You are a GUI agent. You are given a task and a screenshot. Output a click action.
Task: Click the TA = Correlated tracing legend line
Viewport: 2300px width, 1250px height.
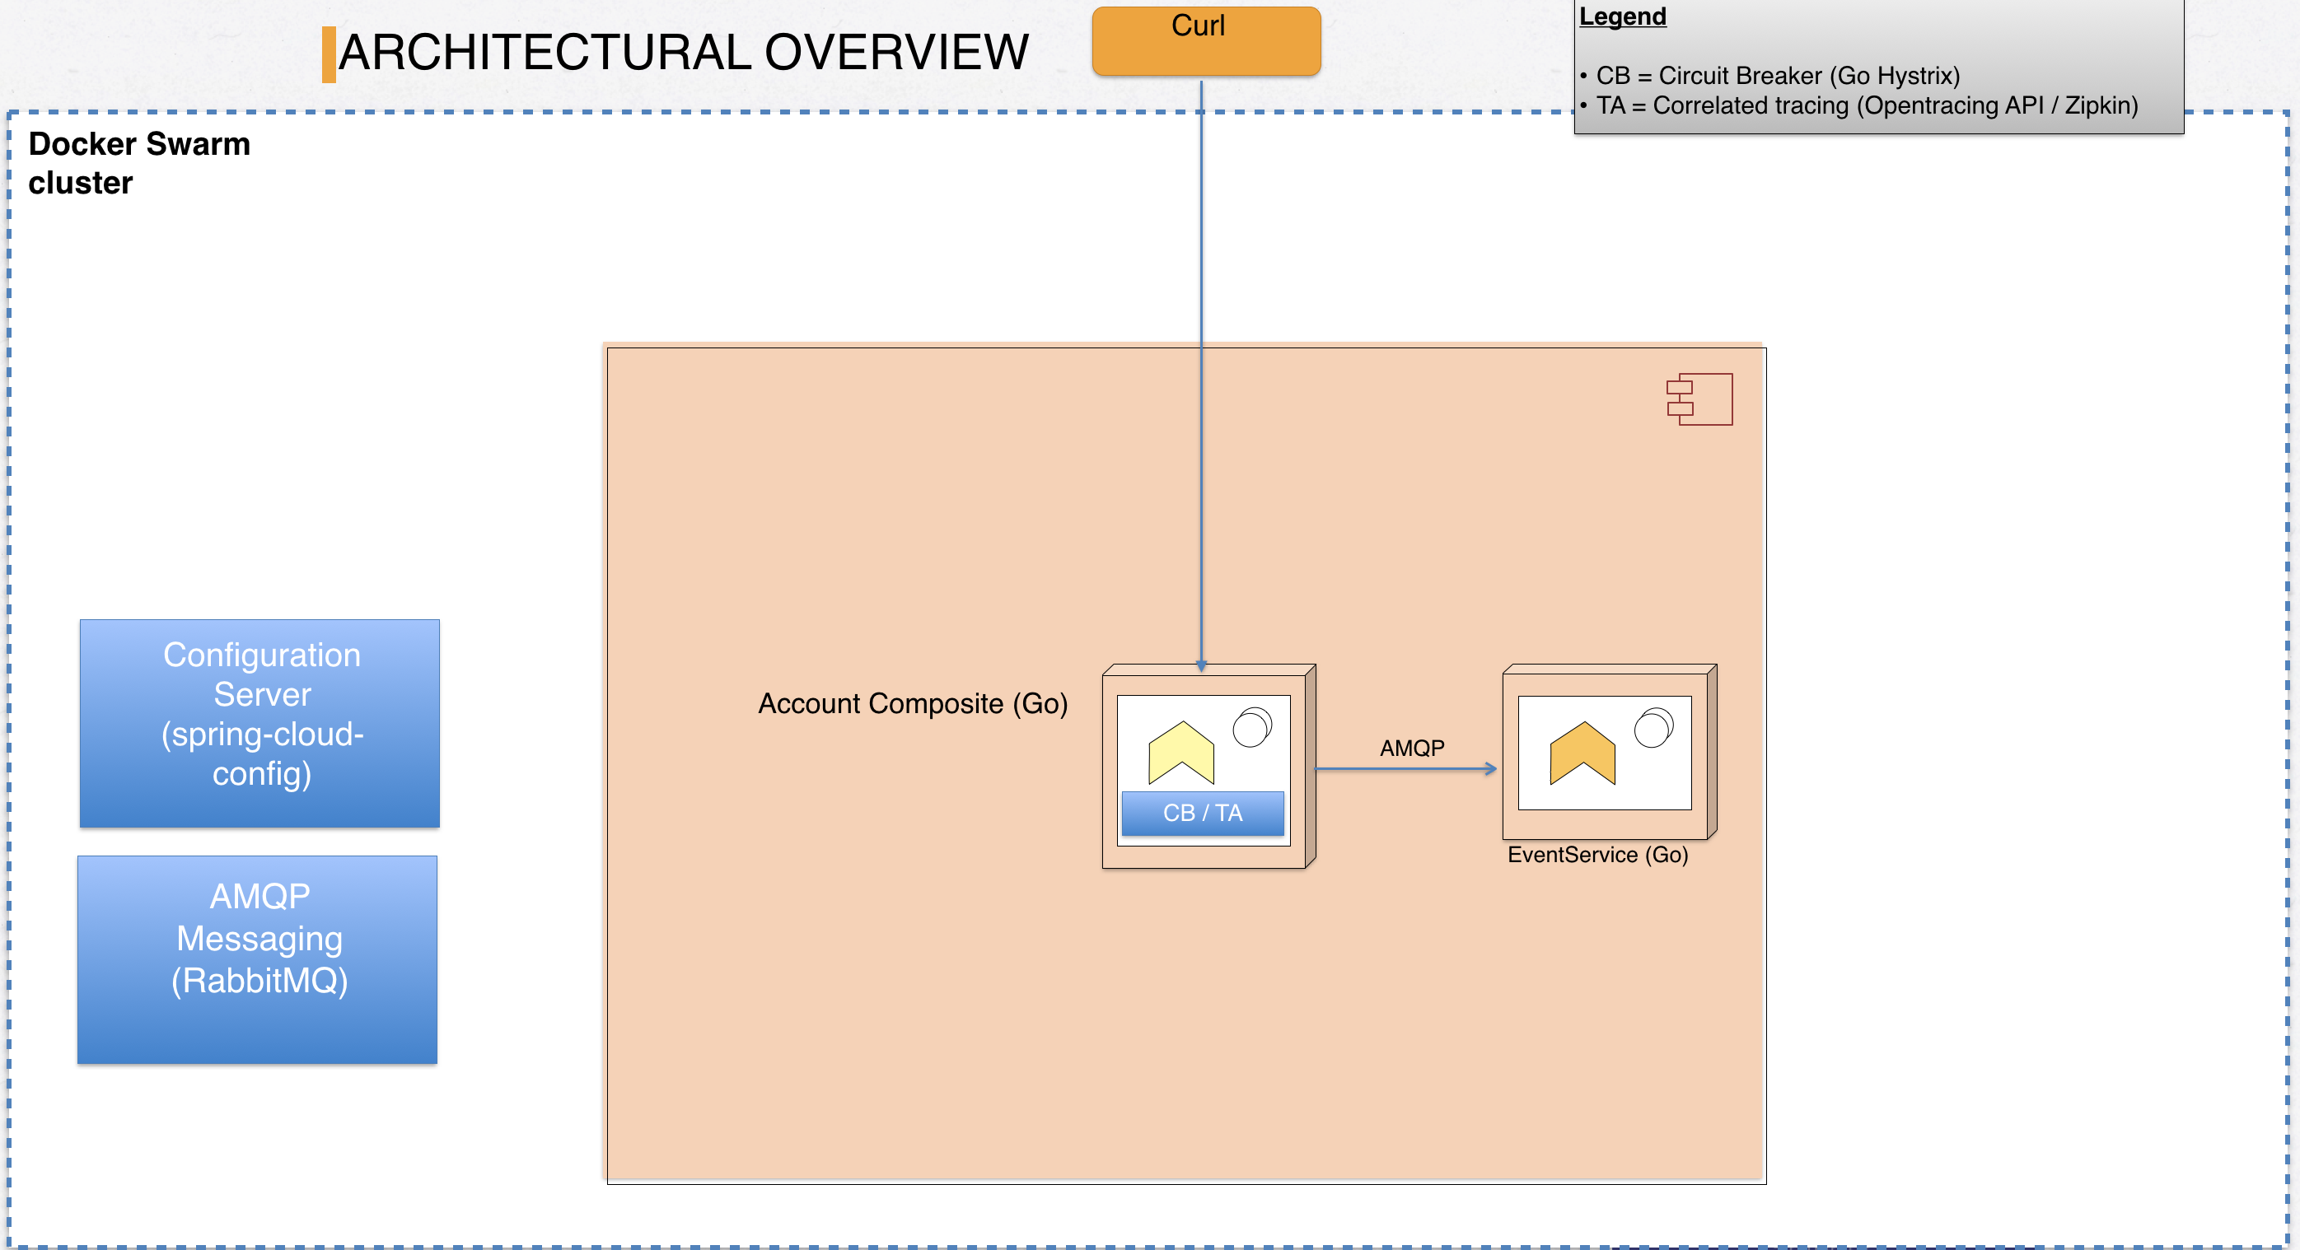pos(1858,105)
